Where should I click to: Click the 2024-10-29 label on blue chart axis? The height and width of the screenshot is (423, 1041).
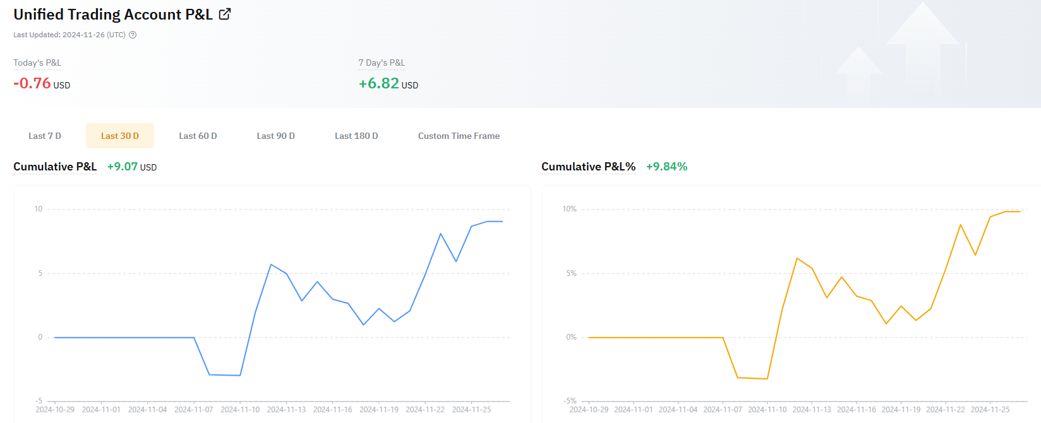[x=55, y=410]
